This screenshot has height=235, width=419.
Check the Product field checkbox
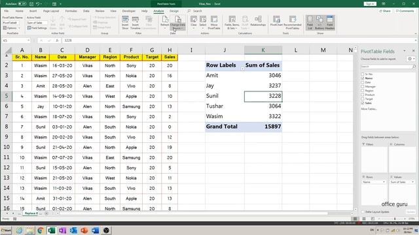[363, 95]
